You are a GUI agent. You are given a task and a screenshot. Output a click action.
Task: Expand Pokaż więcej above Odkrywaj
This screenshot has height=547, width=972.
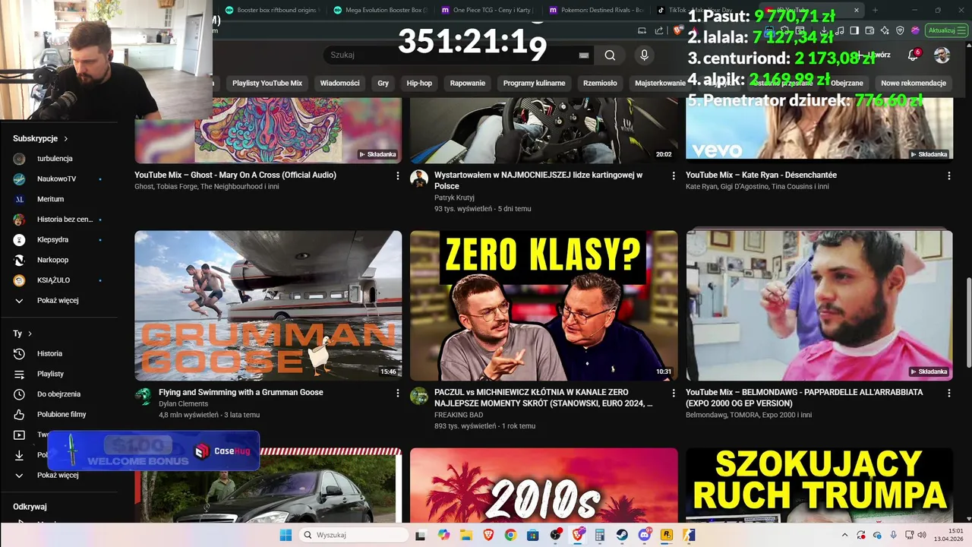58,475
